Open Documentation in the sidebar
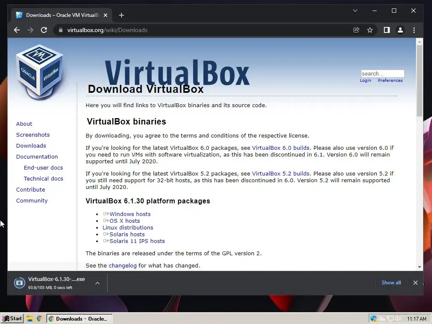 [x=37, y=157]
